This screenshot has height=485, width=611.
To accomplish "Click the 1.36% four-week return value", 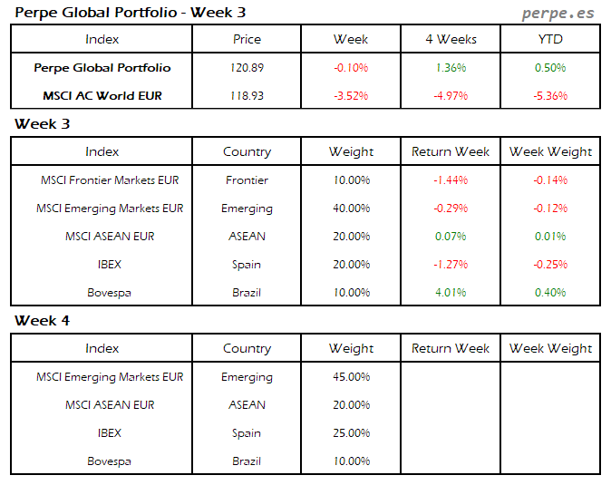I will (451, 68).
